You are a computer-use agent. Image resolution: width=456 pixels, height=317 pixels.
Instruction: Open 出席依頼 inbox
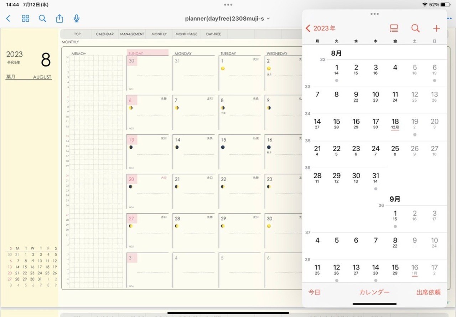click(x=428, y=292)
